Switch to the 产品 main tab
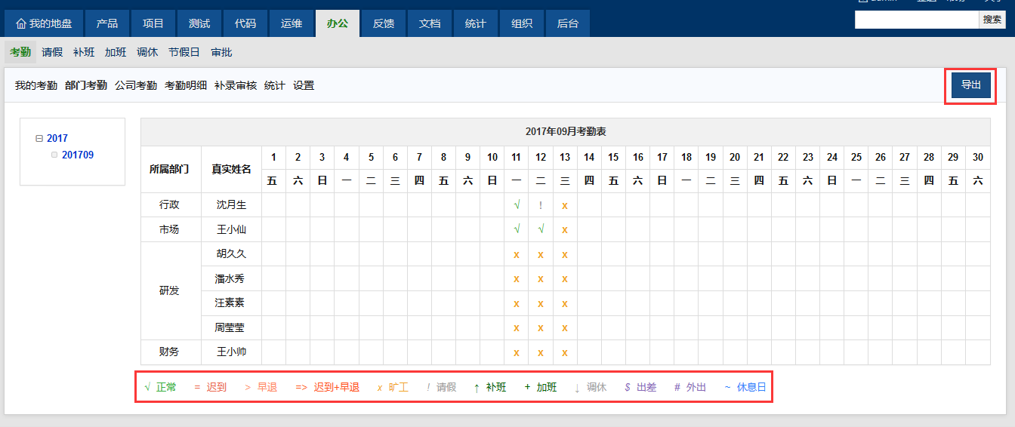This screenshot has height=427, width=1015. 107,23
